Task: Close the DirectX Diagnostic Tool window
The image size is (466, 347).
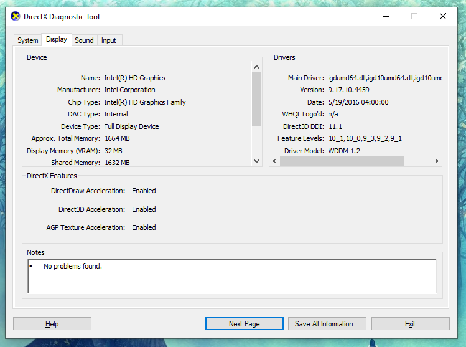Action: point(443,16)
